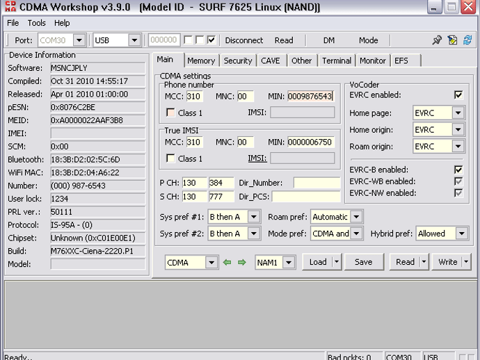Click the Mode toolbar button
Image resolution: width=480 pixels, height=360 pixels.
[369, 40]
